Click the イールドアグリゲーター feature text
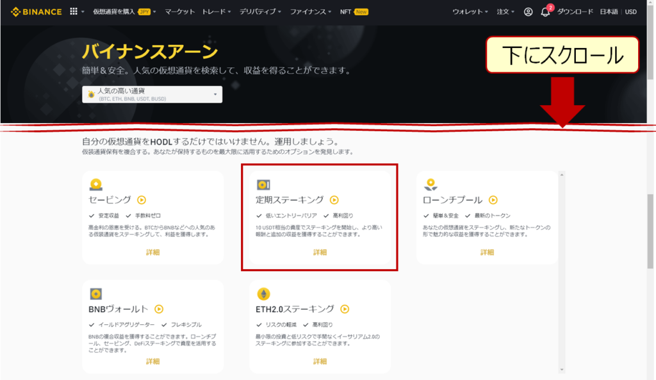This screenshot has width=656, height=380. pos(126,325)
